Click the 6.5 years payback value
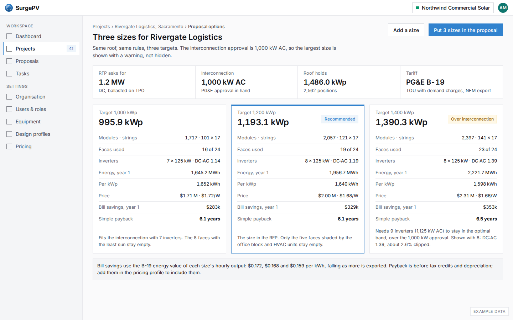The width and height of the screenshot is (513, 320). click(487, 219)
